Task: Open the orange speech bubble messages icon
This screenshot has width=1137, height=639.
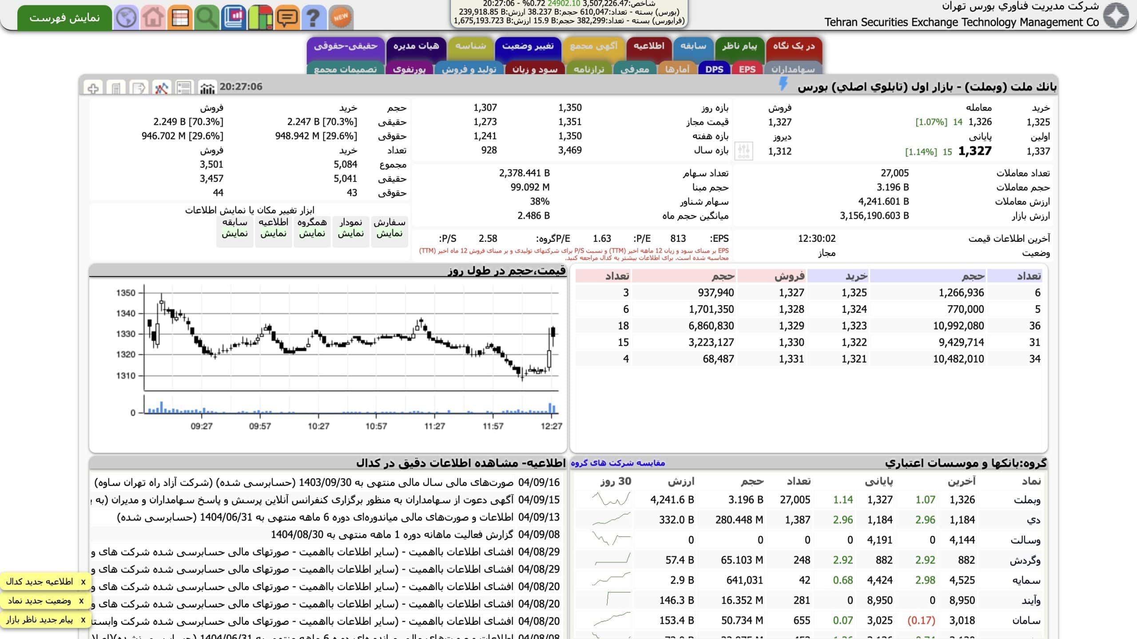Action: 287,18
